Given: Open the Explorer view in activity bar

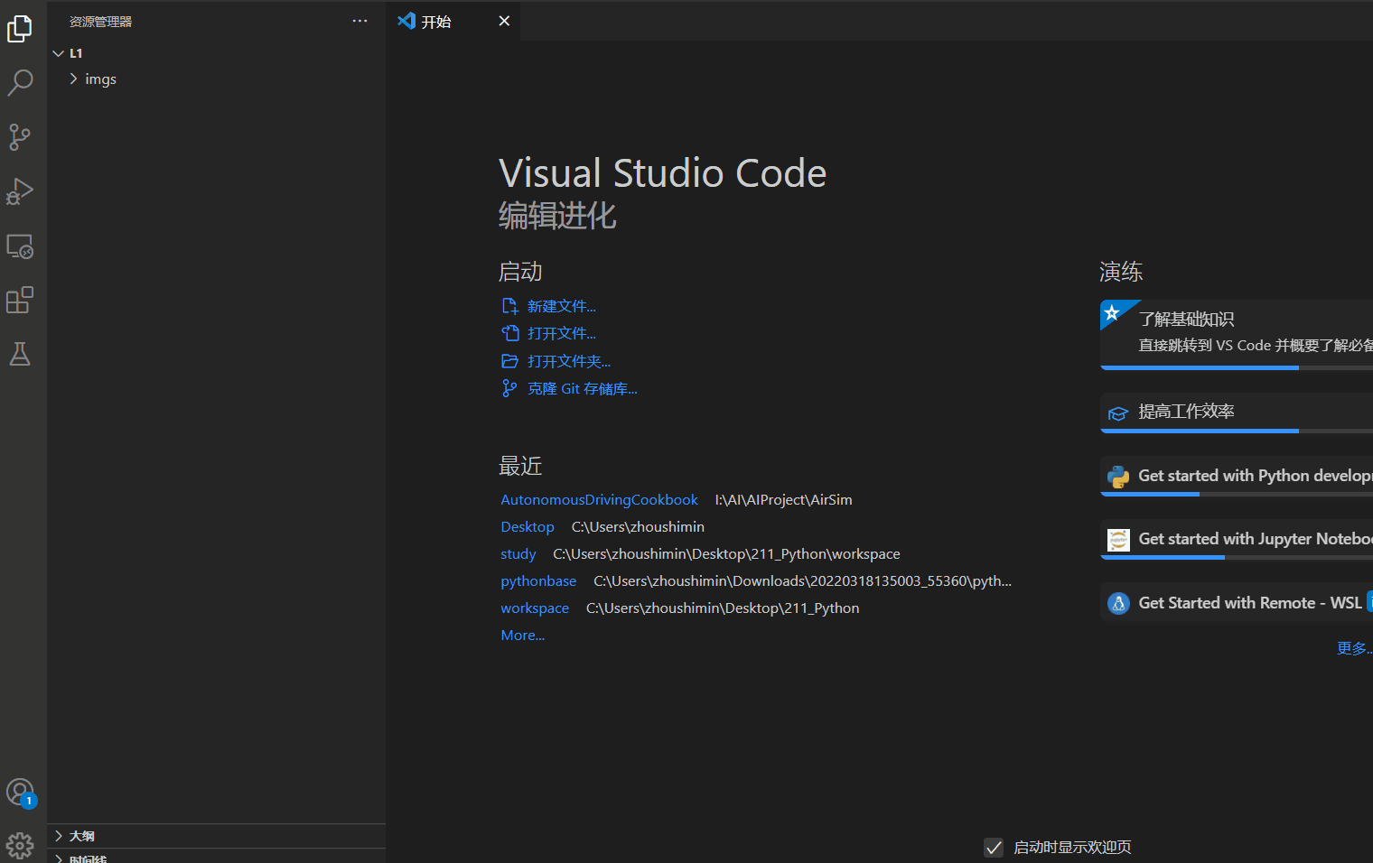Looking at the screenshot, I should [x=20, y=29].
